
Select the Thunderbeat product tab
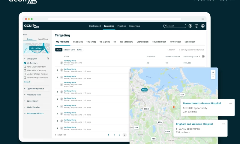(x=159, y=42)
